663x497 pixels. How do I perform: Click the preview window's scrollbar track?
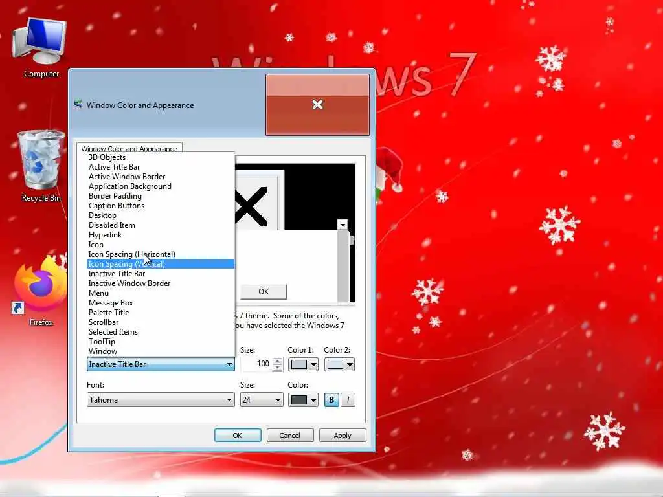(343, 266)
